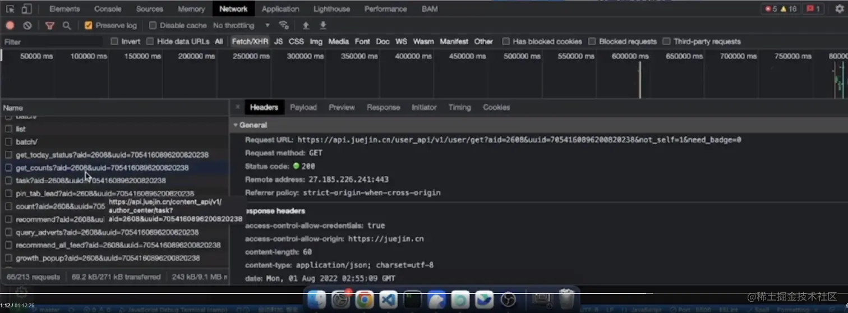Filter requests by WS
848x313 pixels.
point(401,42)
